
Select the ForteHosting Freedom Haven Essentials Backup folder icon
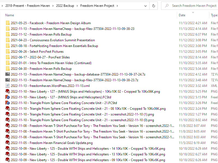tap(8, 46)
